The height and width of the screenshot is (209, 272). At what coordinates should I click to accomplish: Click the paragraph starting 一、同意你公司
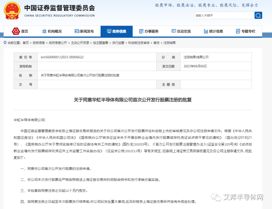click(x=56, y=169)
